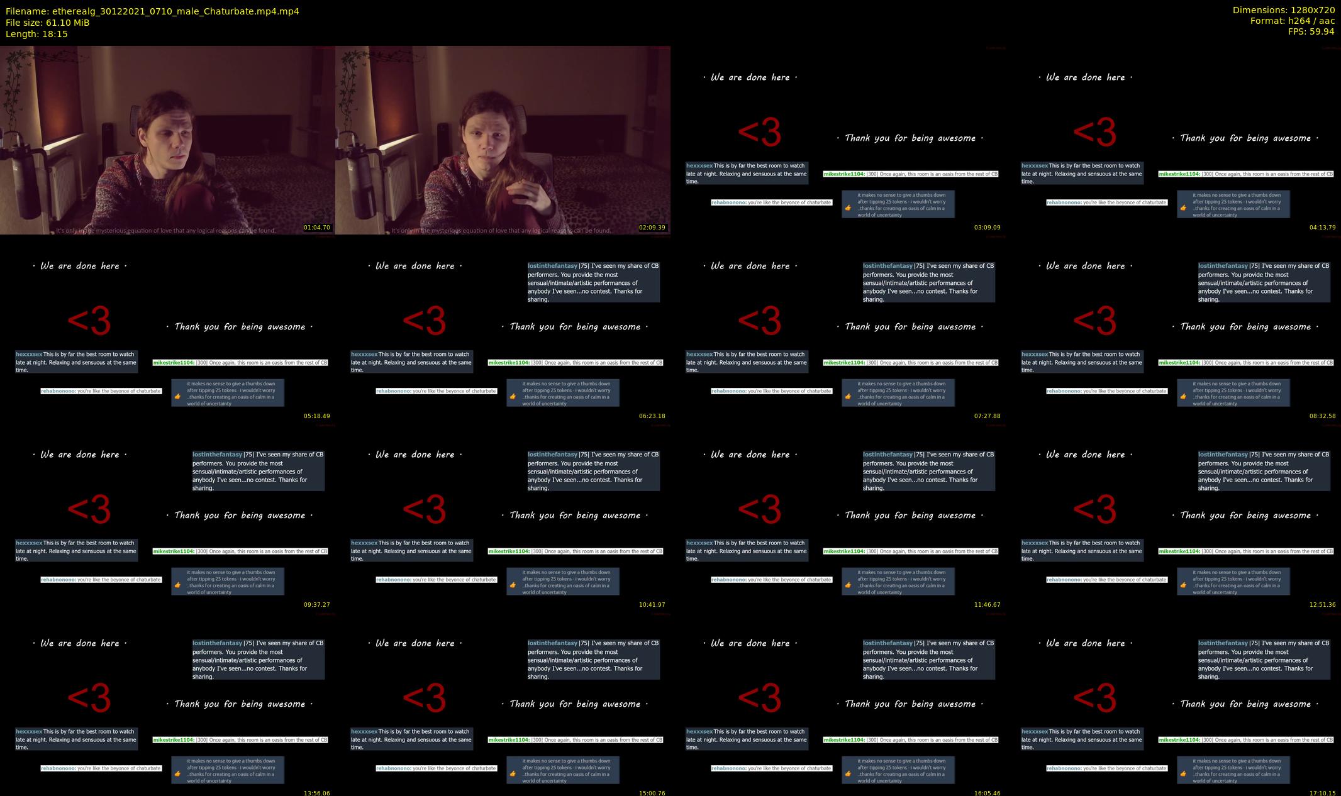The height and width of the screenshot is (796, 1341).
Task: Click the 'Dimensions: 1280x720' header text
Action: tap(1283, 10)
